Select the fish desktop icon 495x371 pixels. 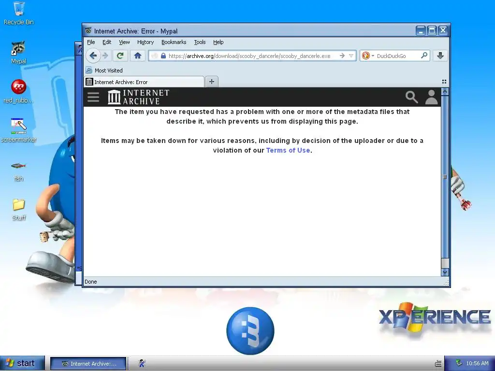click(x=18, y=172)
